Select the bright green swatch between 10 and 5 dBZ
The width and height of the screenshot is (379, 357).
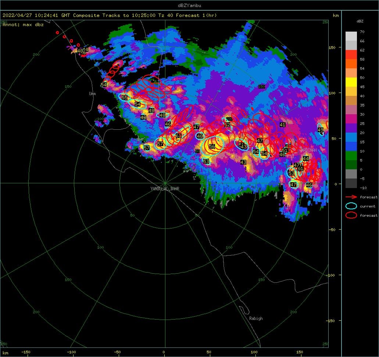coord(351,156)
